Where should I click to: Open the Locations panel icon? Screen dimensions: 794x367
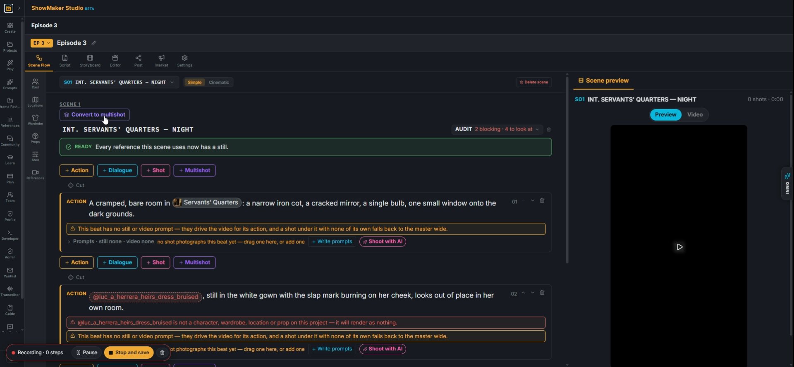click(x=35, y=102)
